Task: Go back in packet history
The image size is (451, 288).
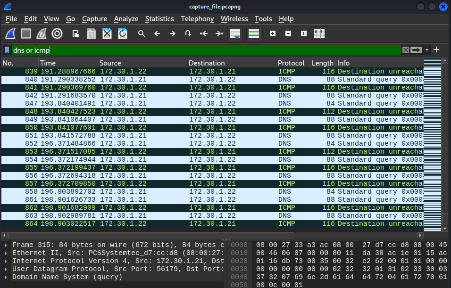Action: tap(157, 33)
